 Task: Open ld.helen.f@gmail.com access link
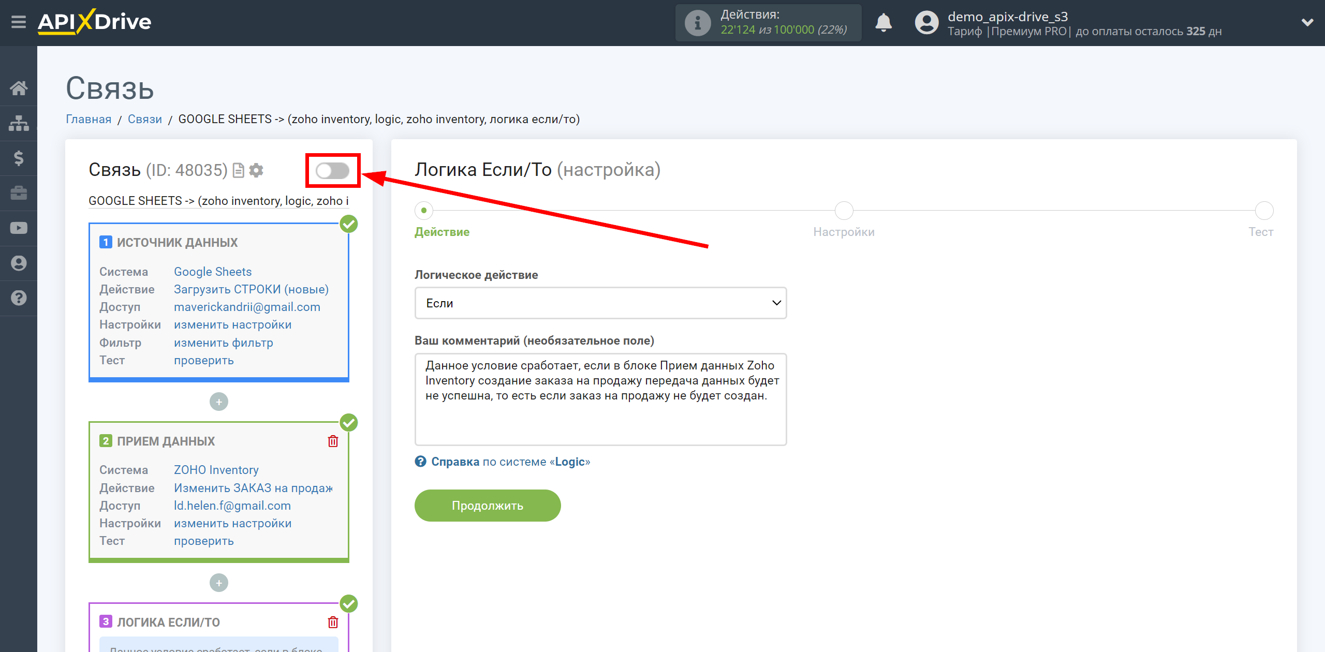[x=232, y=506]
